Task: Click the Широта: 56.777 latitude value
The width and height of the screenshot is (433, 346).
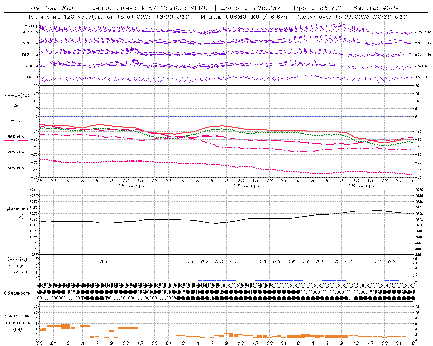Action: (317, 8)
